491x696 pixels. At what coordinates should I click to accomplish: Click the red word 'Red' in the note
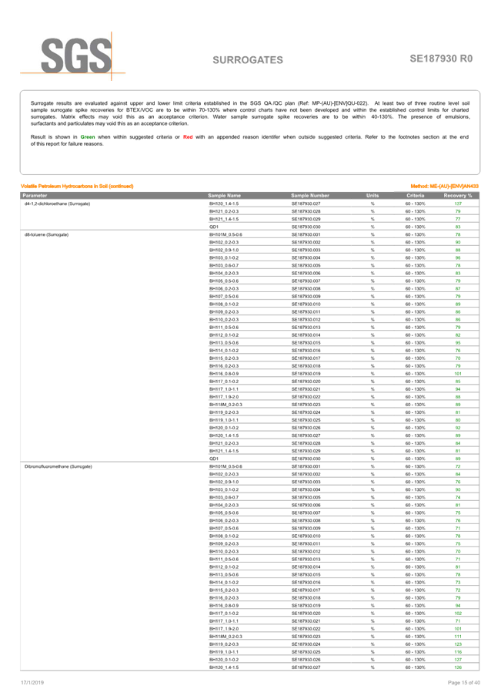pos(188,136)
